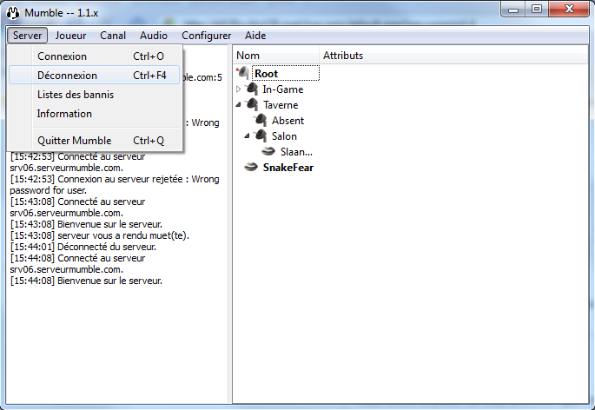Choose Quitter Mumble entry
This screenshot has height=410, width=595.
click(x=94, y=141)
